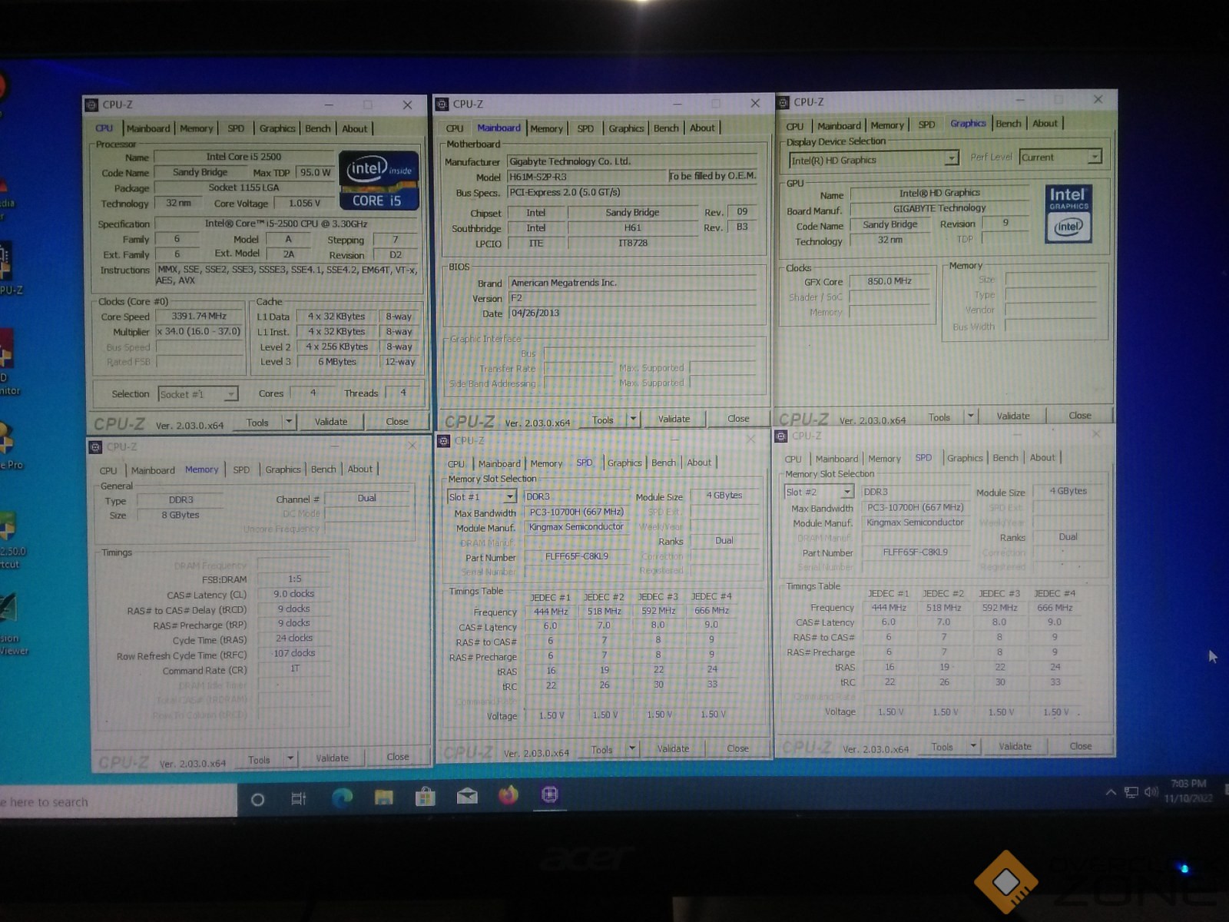1229x922 pixels.
Task: Click CPU-Z app icon in Graphics window title bar
Action: 783,101
